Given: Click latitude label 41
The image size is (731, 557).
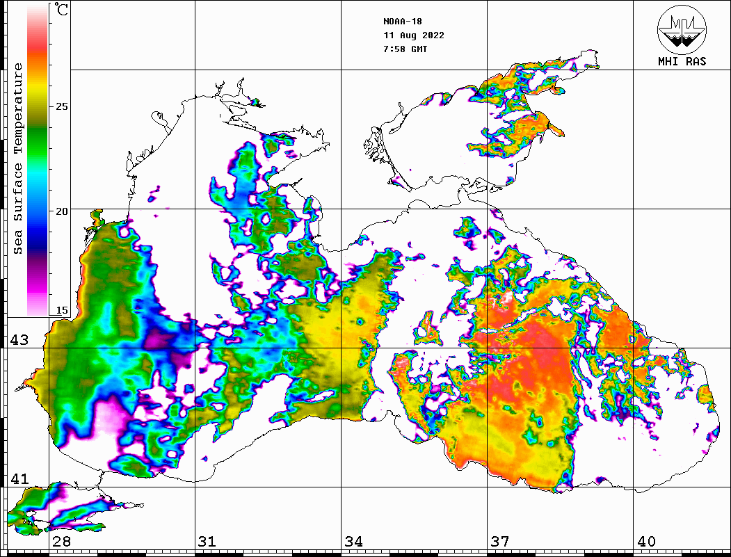Looking at the screenshot, I should (x=19, y=478).
